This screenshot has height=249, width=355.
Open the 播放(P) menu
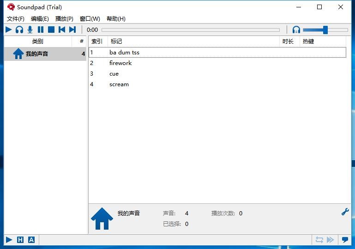coord(64,19)
